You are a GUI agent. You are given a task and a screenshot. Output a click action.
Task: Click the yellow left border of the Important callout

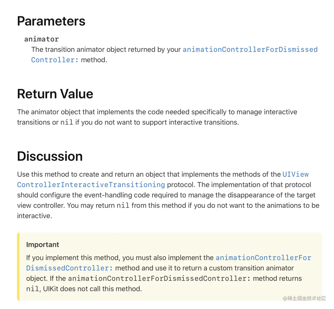coord(18,266)
